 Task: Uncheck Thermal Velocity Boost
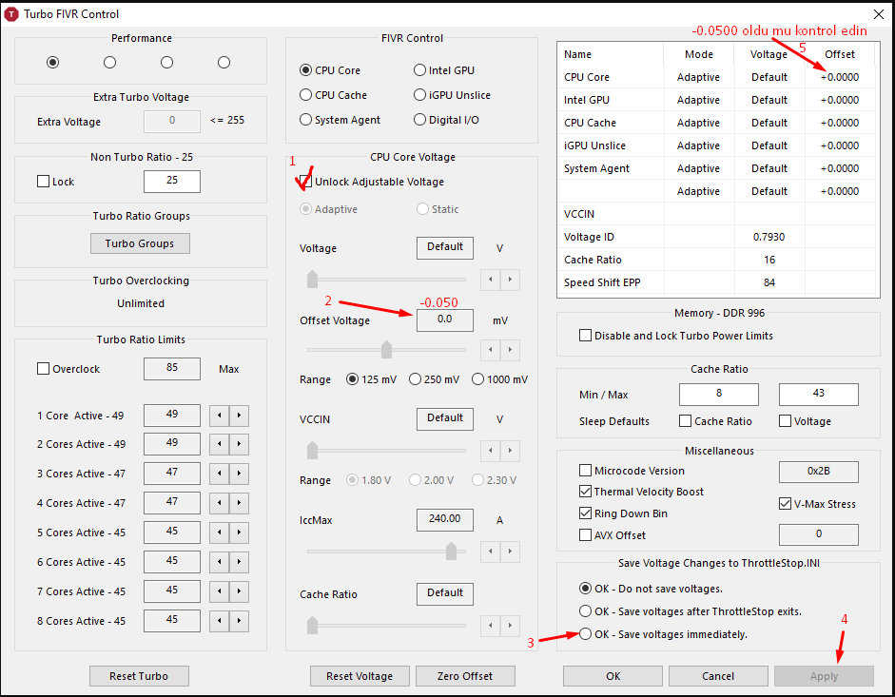tap(585, 492)
